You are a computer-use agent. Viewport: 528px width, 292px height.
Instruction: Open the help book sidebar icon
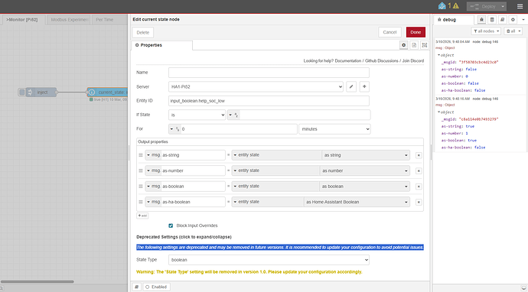(x=503, y=20)
